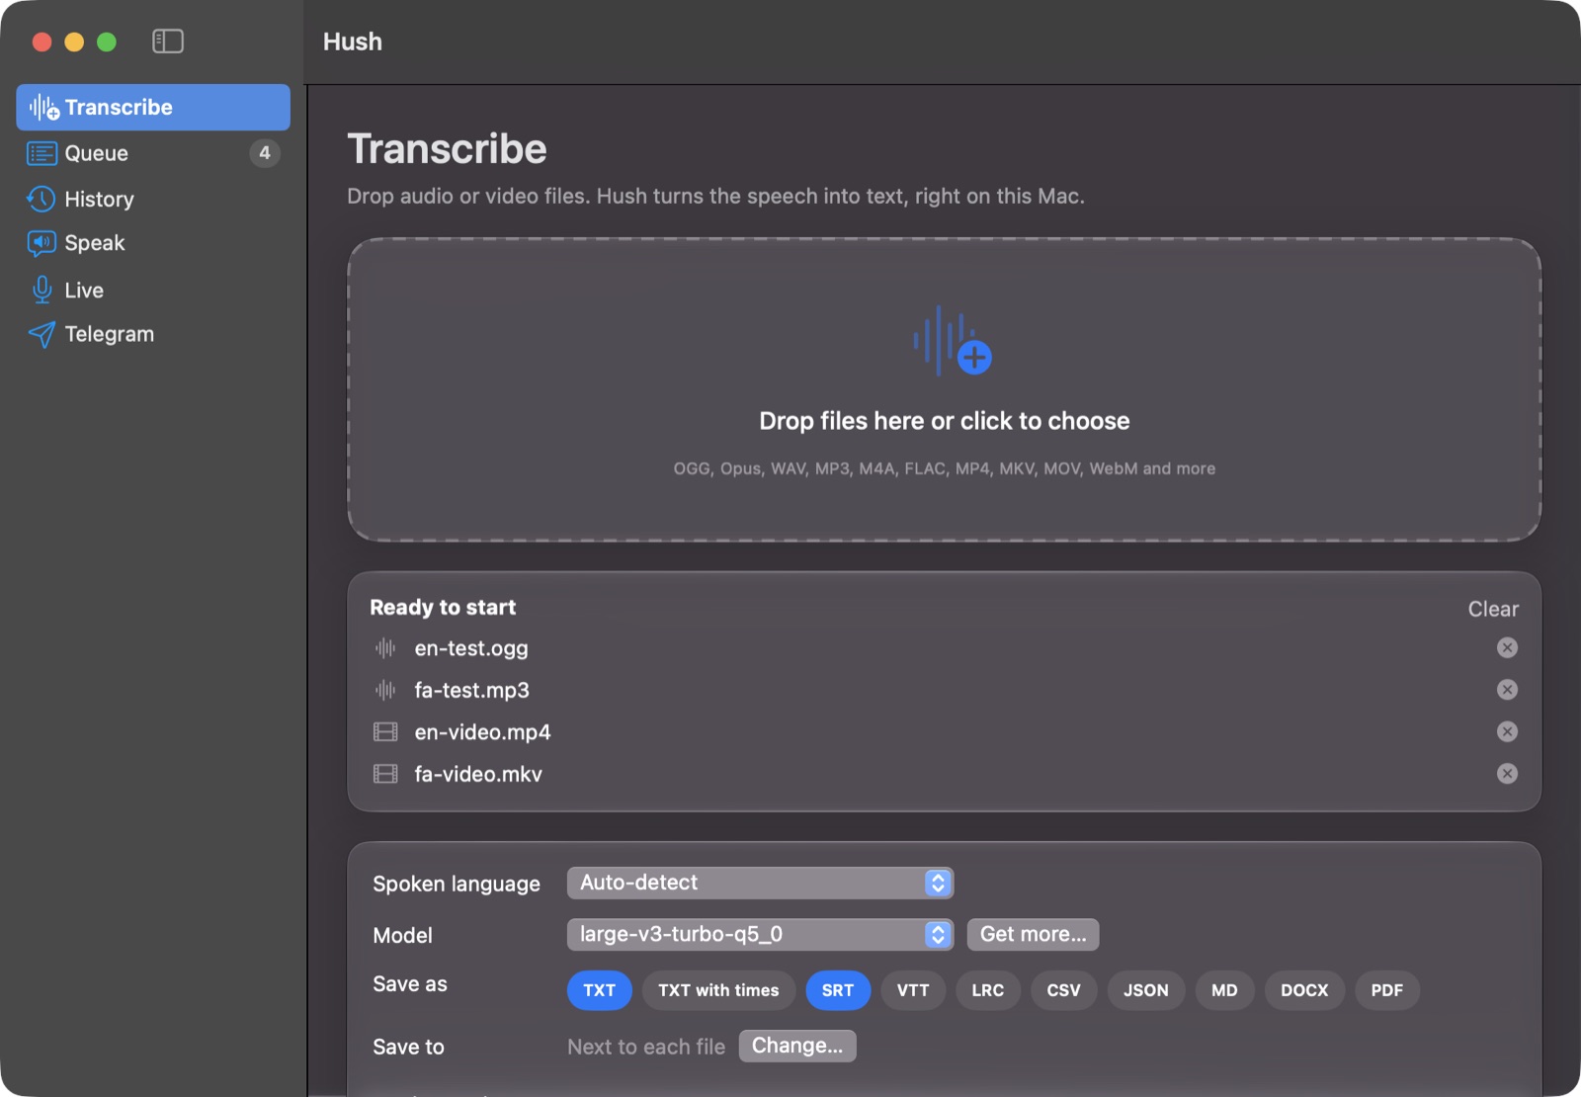This screenshot has height=1097, width=1581.
Task: Enable the LRC output format
Action: click(988, 990)
